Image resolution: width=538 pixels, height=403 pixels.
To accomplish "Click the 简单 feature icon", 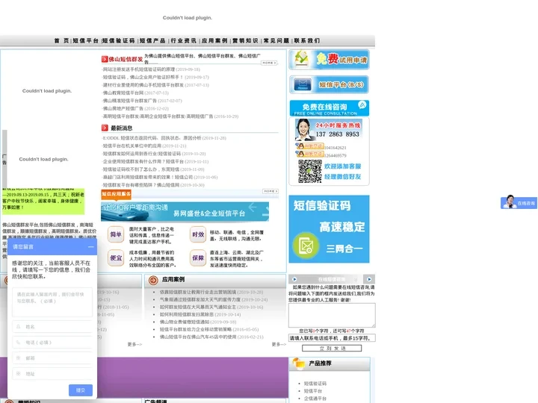I will (x=116, y=235).
